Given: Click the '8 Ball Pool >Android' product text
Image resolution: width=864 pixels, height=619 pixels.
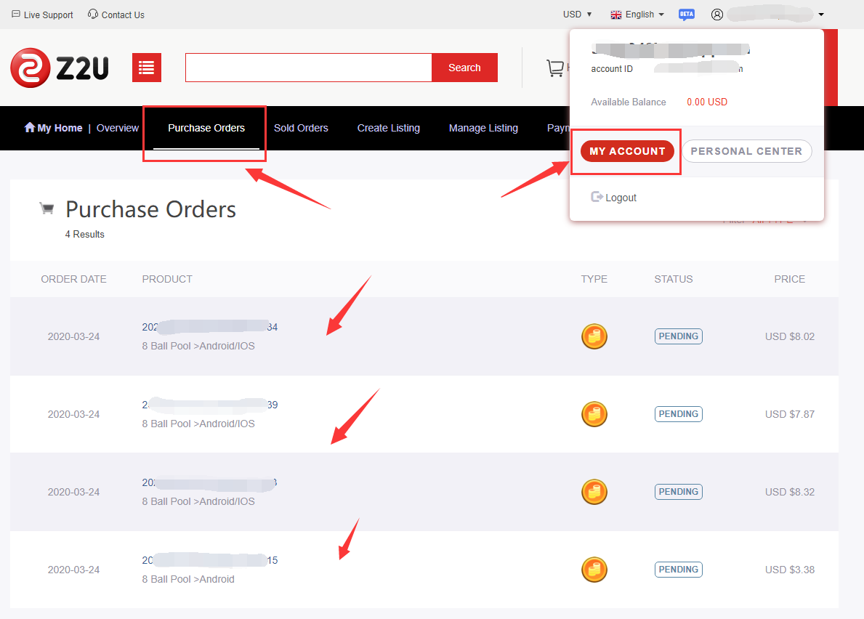Looking at the screenshot, I should (x=188, y=579).
